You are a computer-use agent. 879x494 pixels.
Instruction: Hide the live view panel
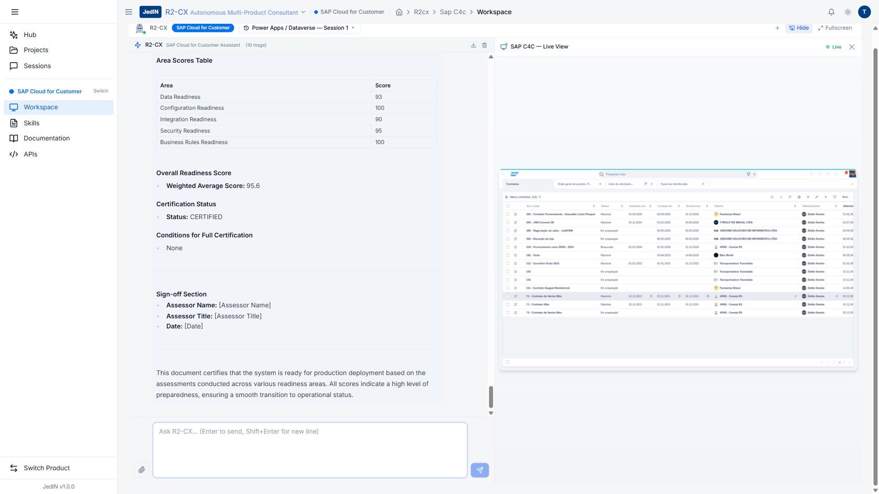[799, 28]
